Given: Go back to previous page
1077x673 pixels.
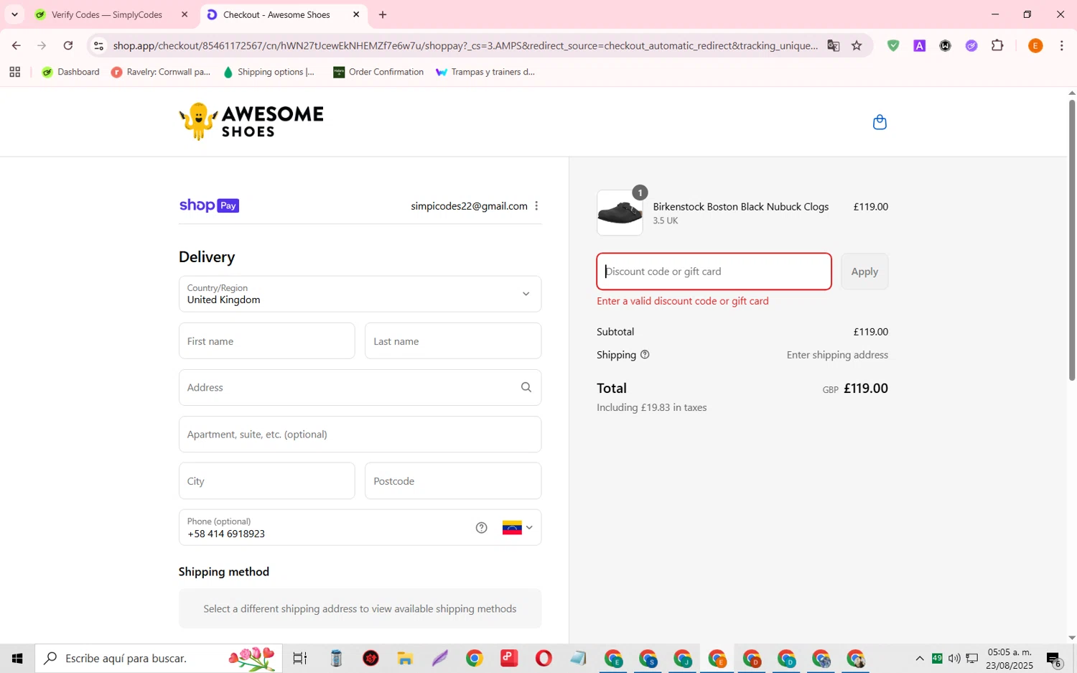Looking at the screenshot, I should pyautogui.click(x=16, y=45).
